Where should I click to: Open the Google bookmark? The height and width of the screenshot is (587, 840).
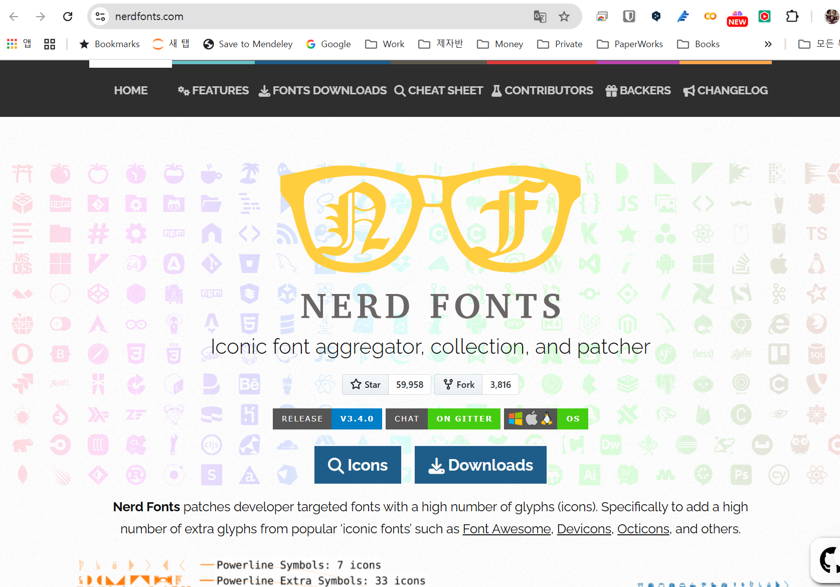click(x=328, y=44)
